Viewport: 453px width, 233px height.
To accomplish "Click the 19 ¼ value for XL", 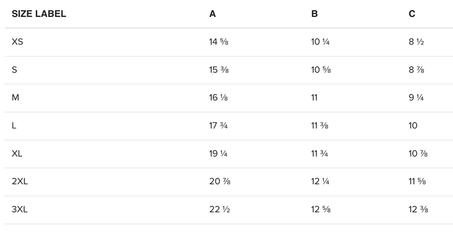I will coord(219,154).
